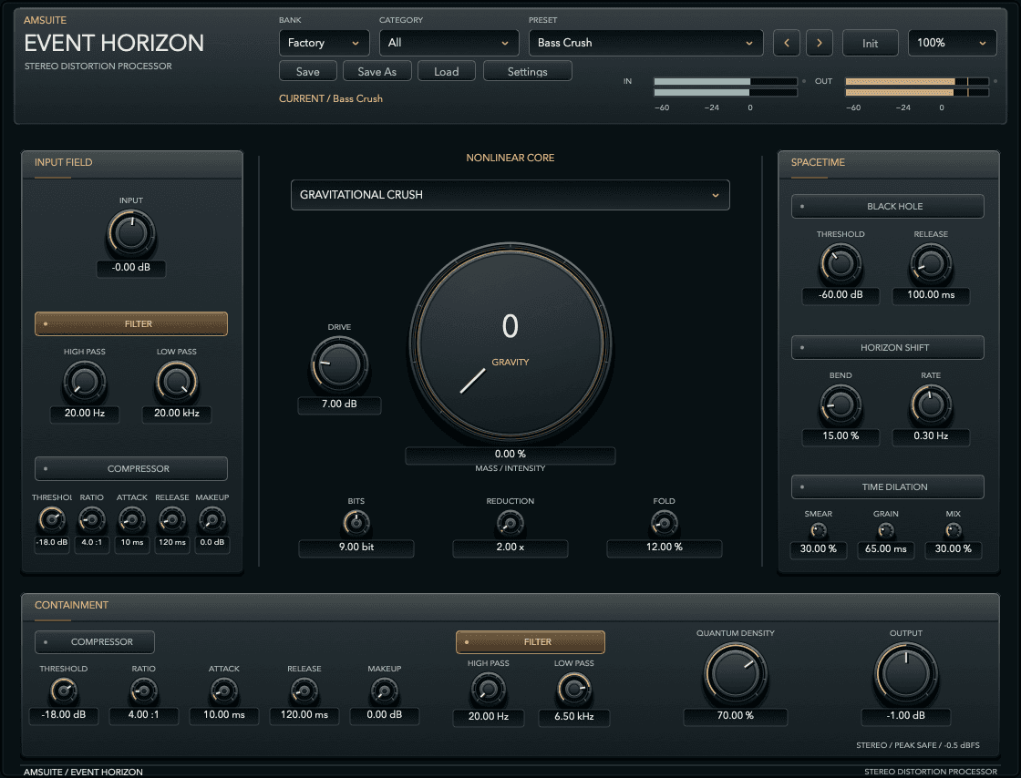Click the Horizon Shift RATE knob

(x=931, y=405)
